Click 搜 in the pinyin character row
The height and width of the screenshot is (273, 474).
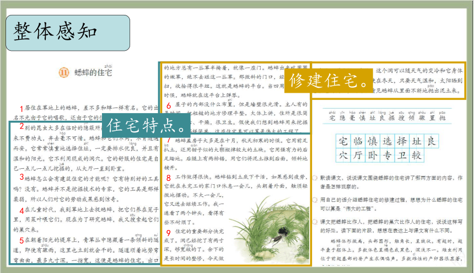coord(401,118)
